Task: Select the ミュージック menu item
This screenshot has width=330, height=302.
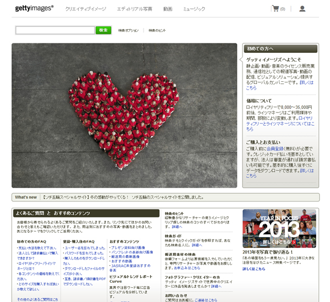Action: (194, 9)
